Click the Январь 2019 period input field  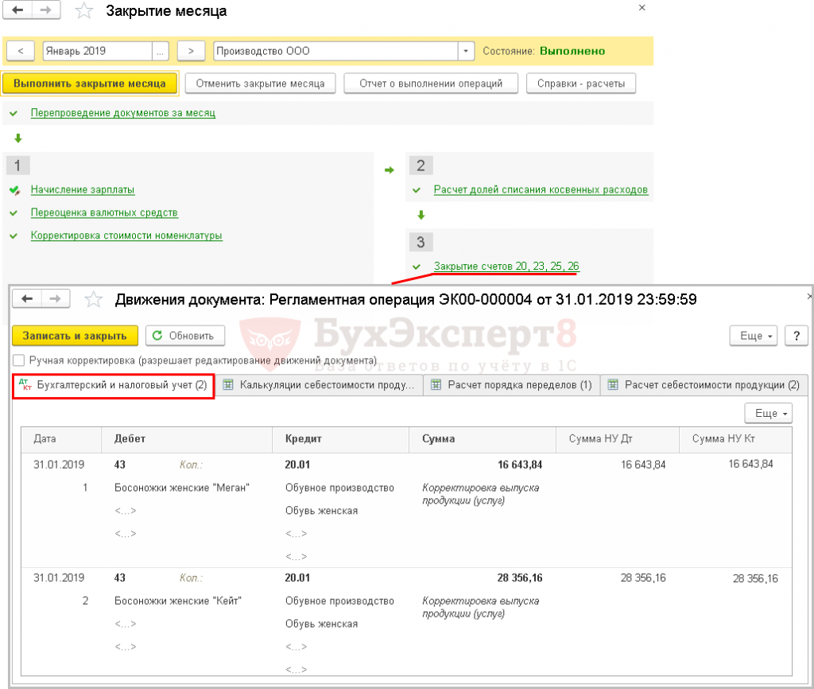point(95,51)
